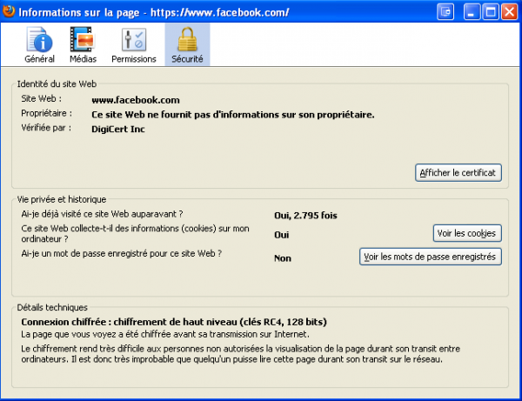Open the Général info tab icon

39,40
